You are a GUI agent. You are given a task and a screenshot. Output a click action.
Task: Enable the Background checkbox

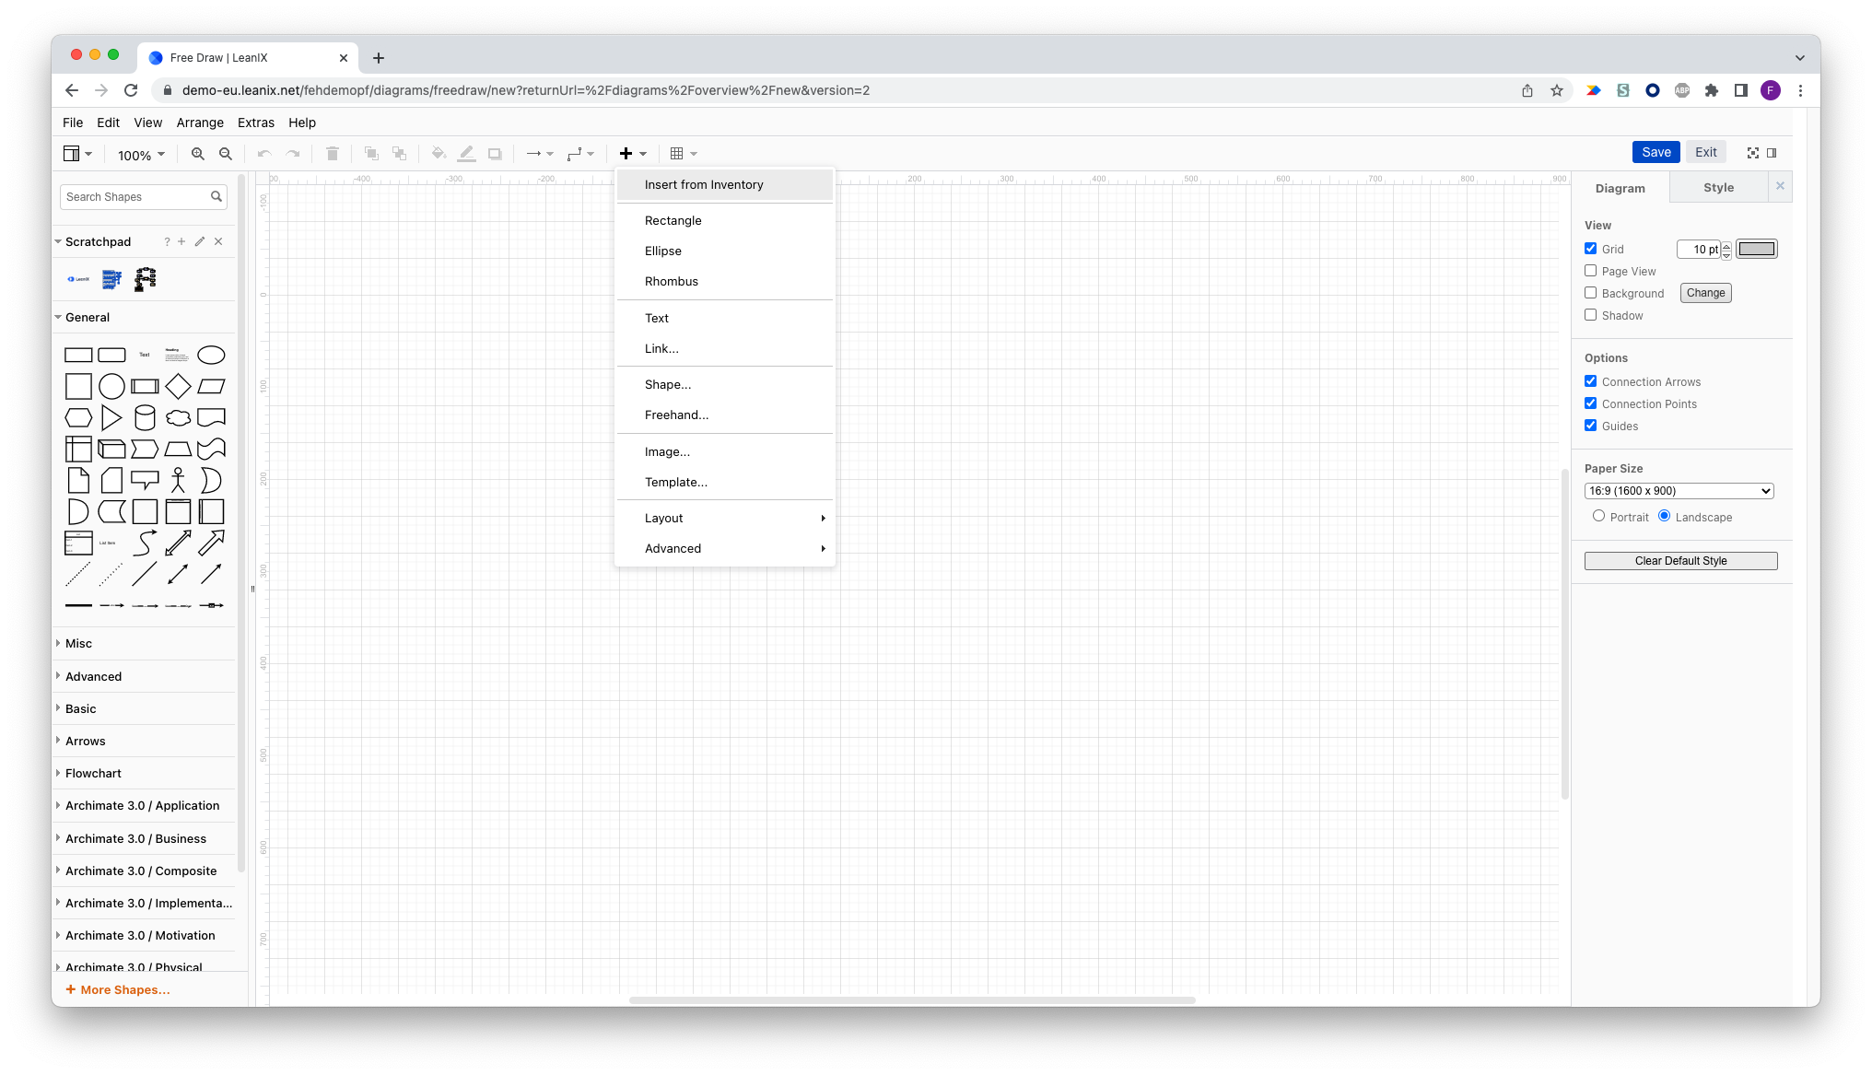pyautogui.click(x=1590, y=293)
